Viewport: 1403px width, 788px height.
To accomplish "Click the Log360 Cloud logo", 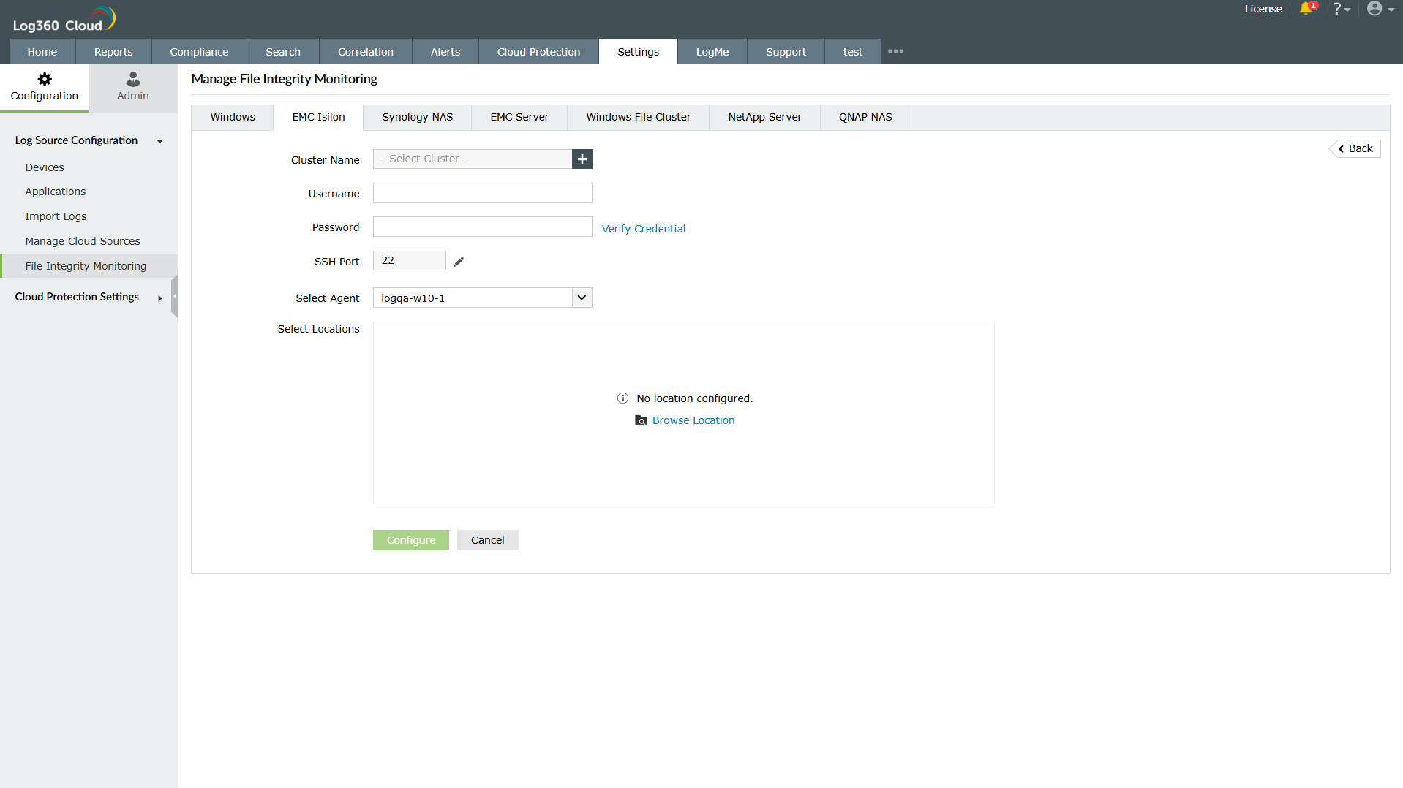I will click(62, 18).
